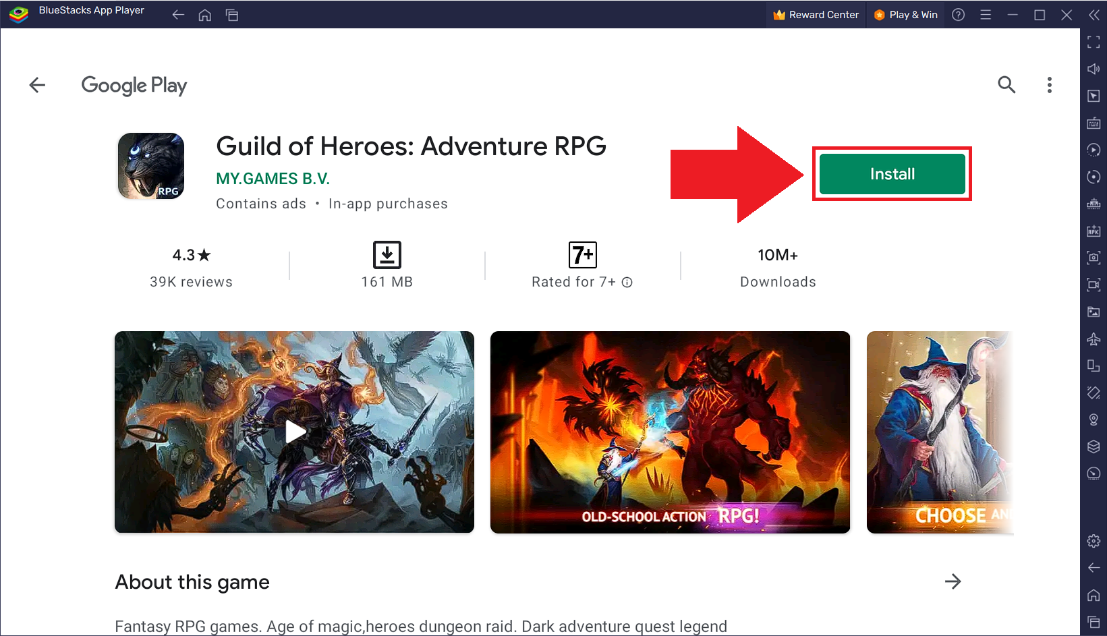Click the sidebar Android back arrow

(x=1094, y=568)
